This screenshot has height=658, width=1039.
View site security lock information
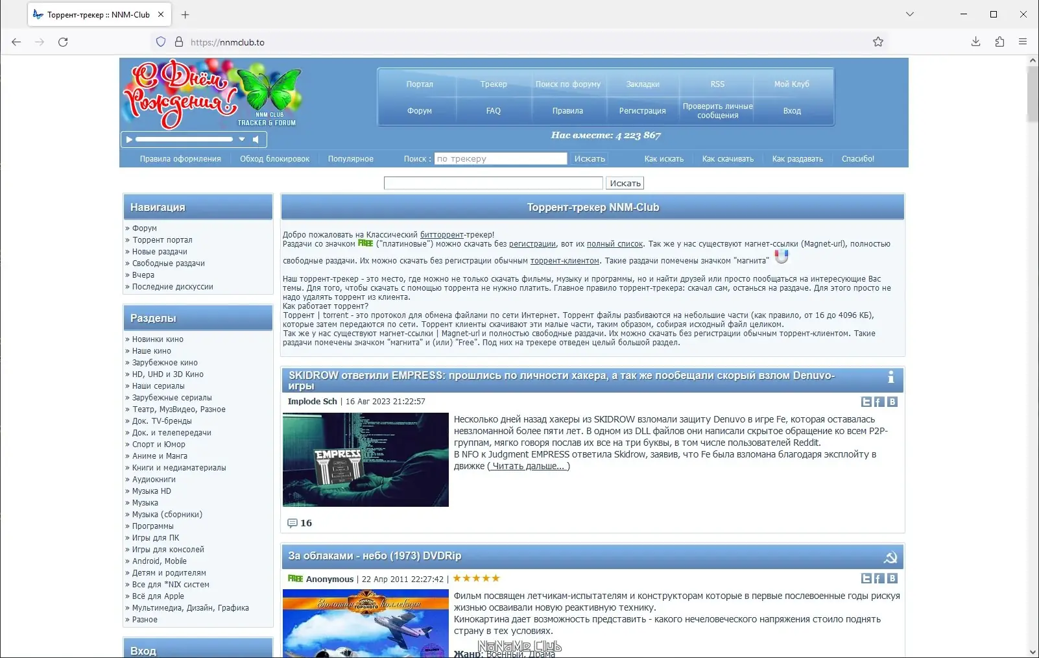(x=179, y=42)
